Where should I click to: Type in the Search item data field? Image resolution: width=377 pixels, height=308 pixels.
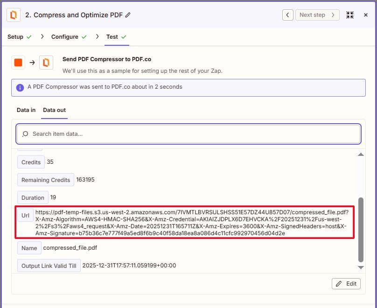click(191, 134)
